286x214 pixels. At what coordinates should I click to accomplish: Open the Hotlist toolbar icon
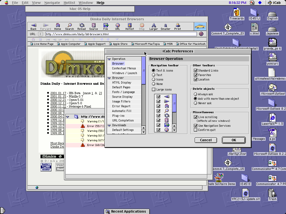pos(130,26)
